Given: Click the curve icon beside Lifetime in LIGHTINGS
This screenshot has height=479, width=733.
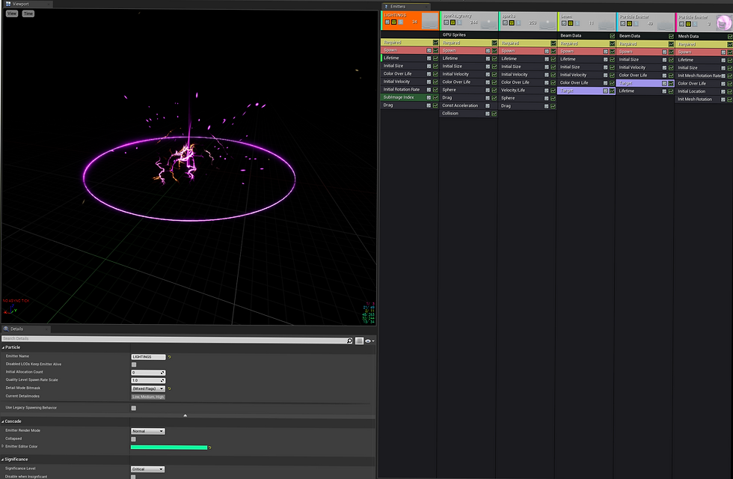Looking at the screenshot, I should pos(435,58).
